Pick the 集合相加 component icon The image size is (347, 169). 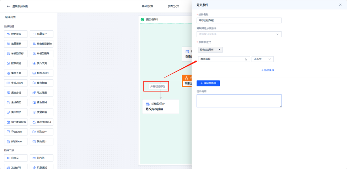[8, 112]
